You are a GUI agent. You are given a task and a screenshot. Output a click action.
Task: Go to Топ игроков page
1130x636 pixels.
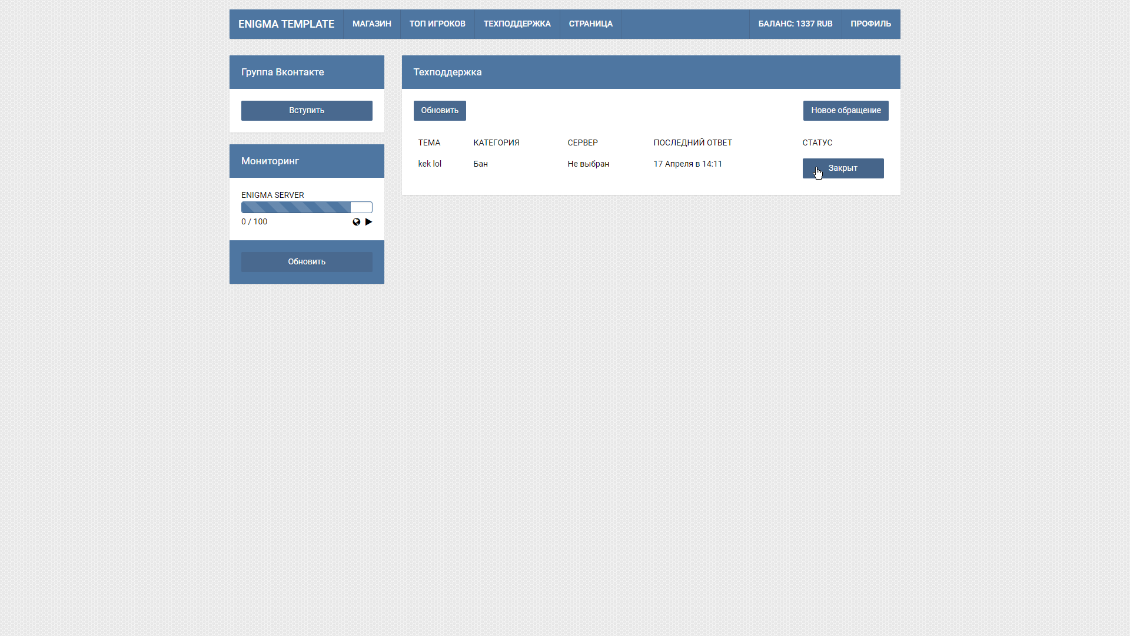click(x=437, y=24)
